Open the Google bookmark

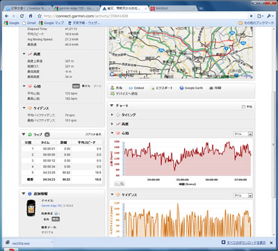click(x=12, y=23)
